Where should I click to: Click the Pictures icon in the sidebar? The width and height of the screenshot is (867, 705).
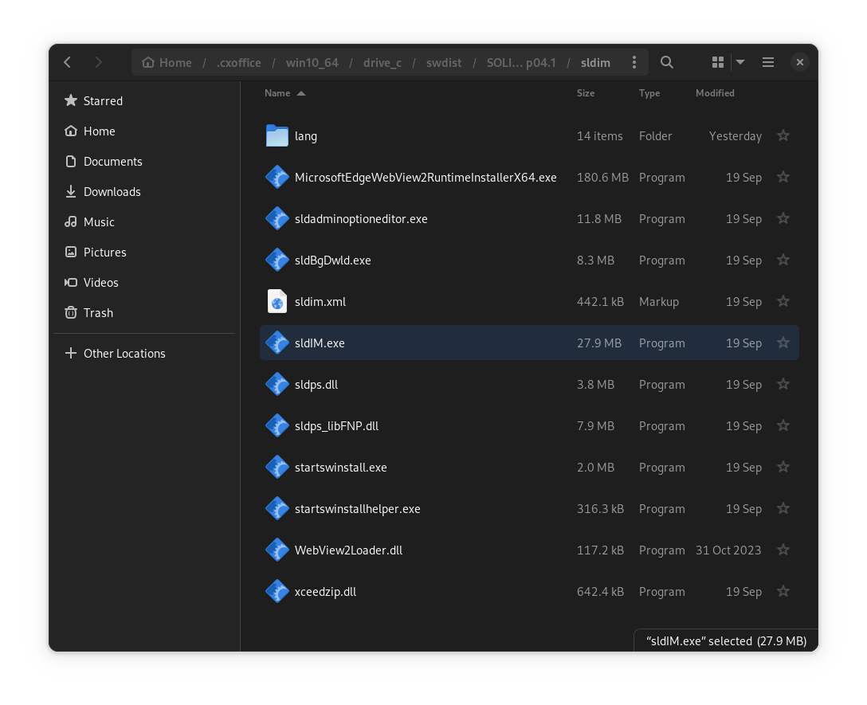click(71, 252)
